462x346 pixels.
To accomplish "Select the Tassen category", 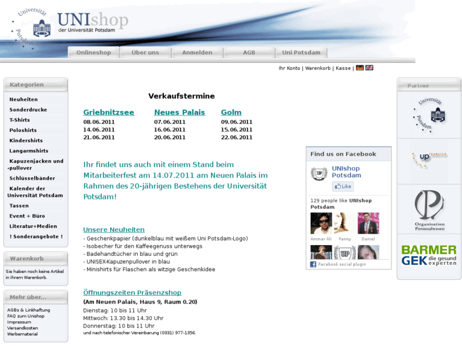I will click(x=19, y=206).
